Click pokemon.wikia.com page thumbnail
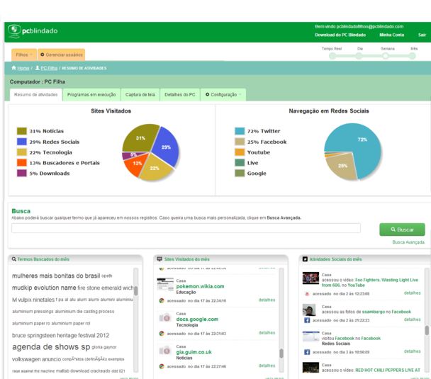This screenshot has height=379, width=431. pyautogui.click(x=165, y=284)
